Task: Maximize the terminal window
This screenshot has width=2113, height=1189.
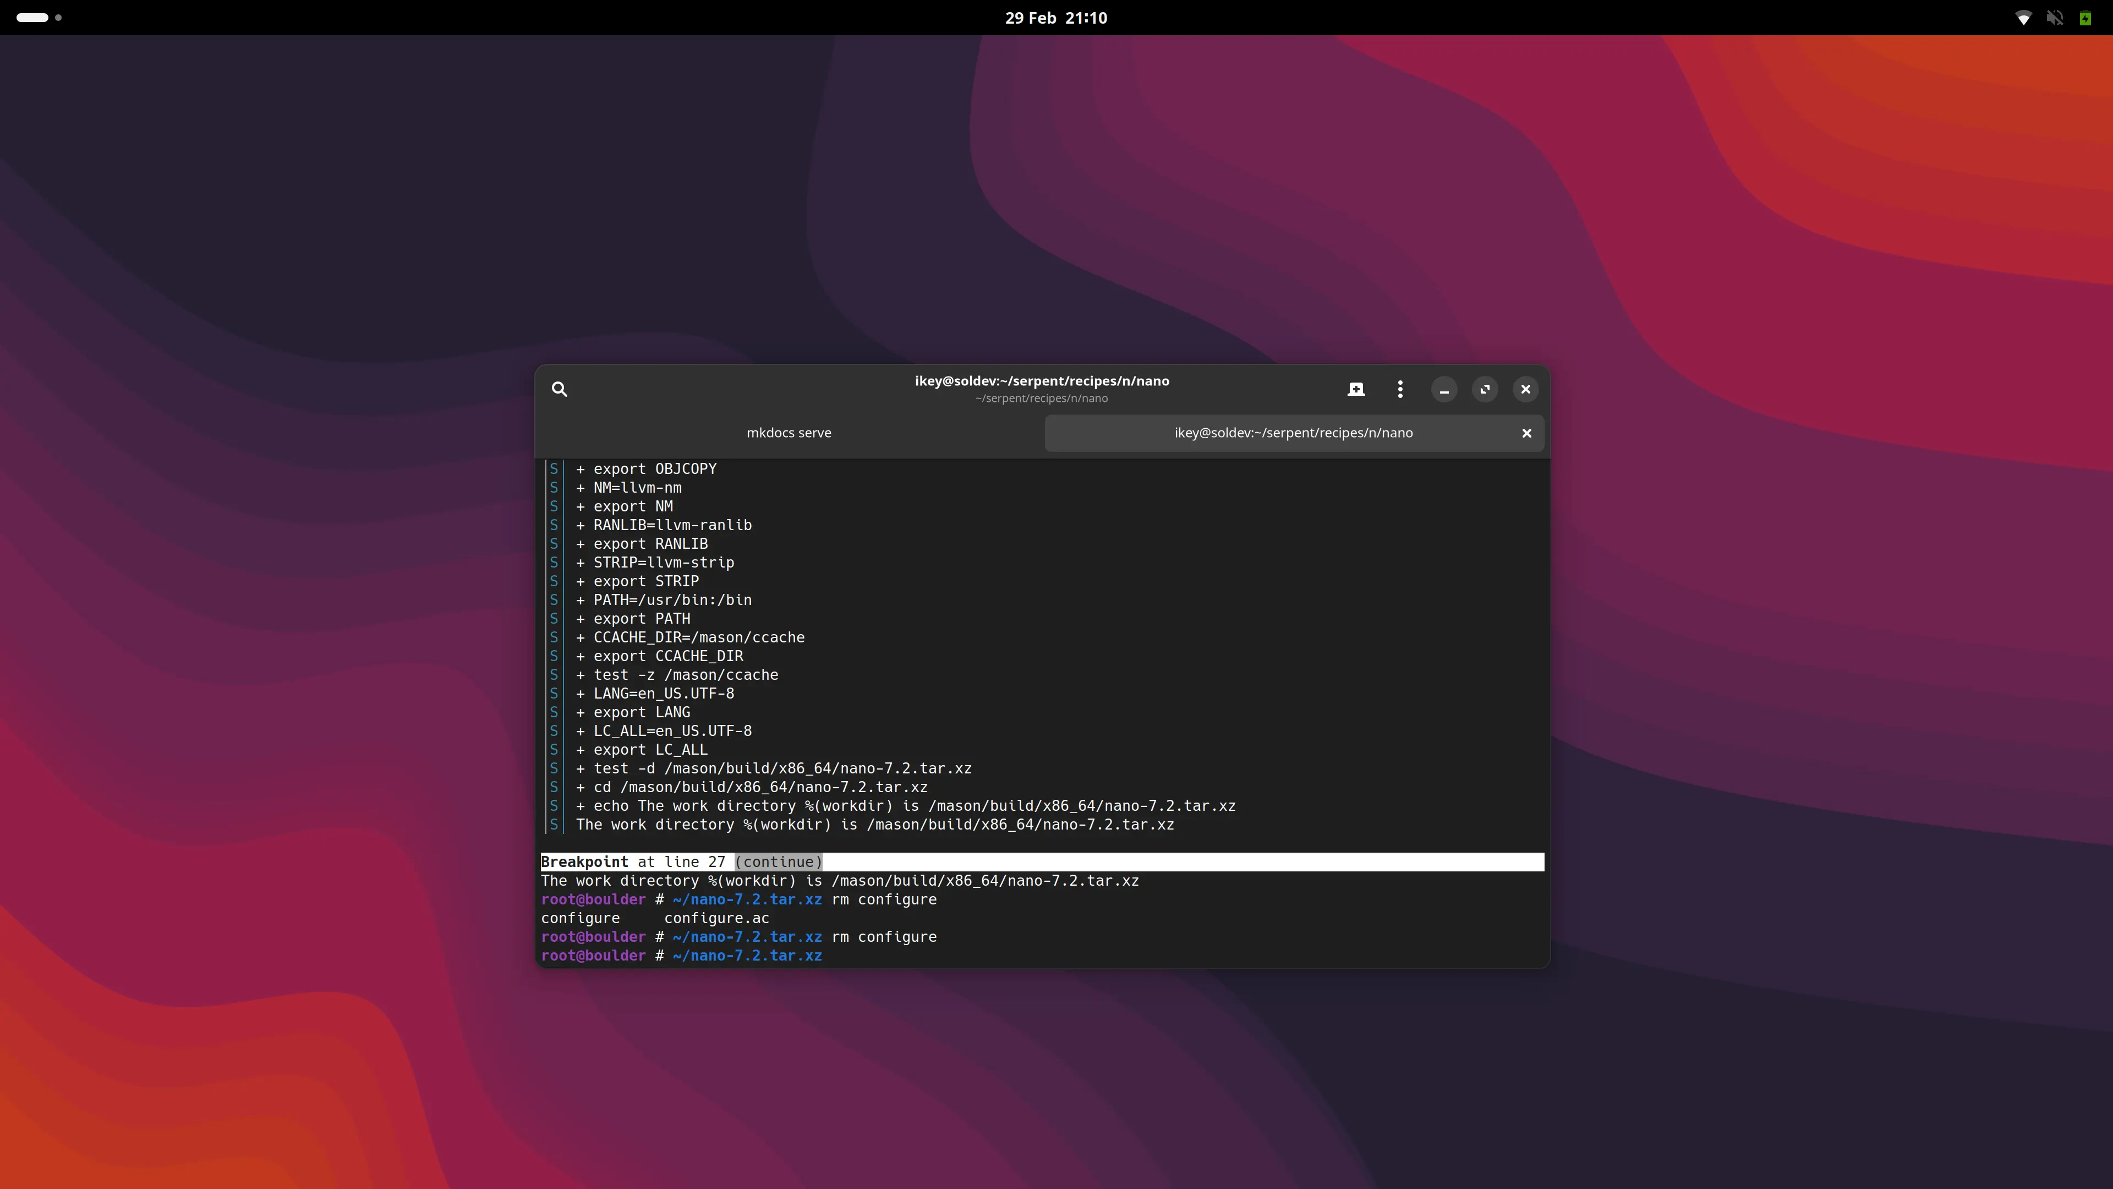Action: coord(1485,389)
